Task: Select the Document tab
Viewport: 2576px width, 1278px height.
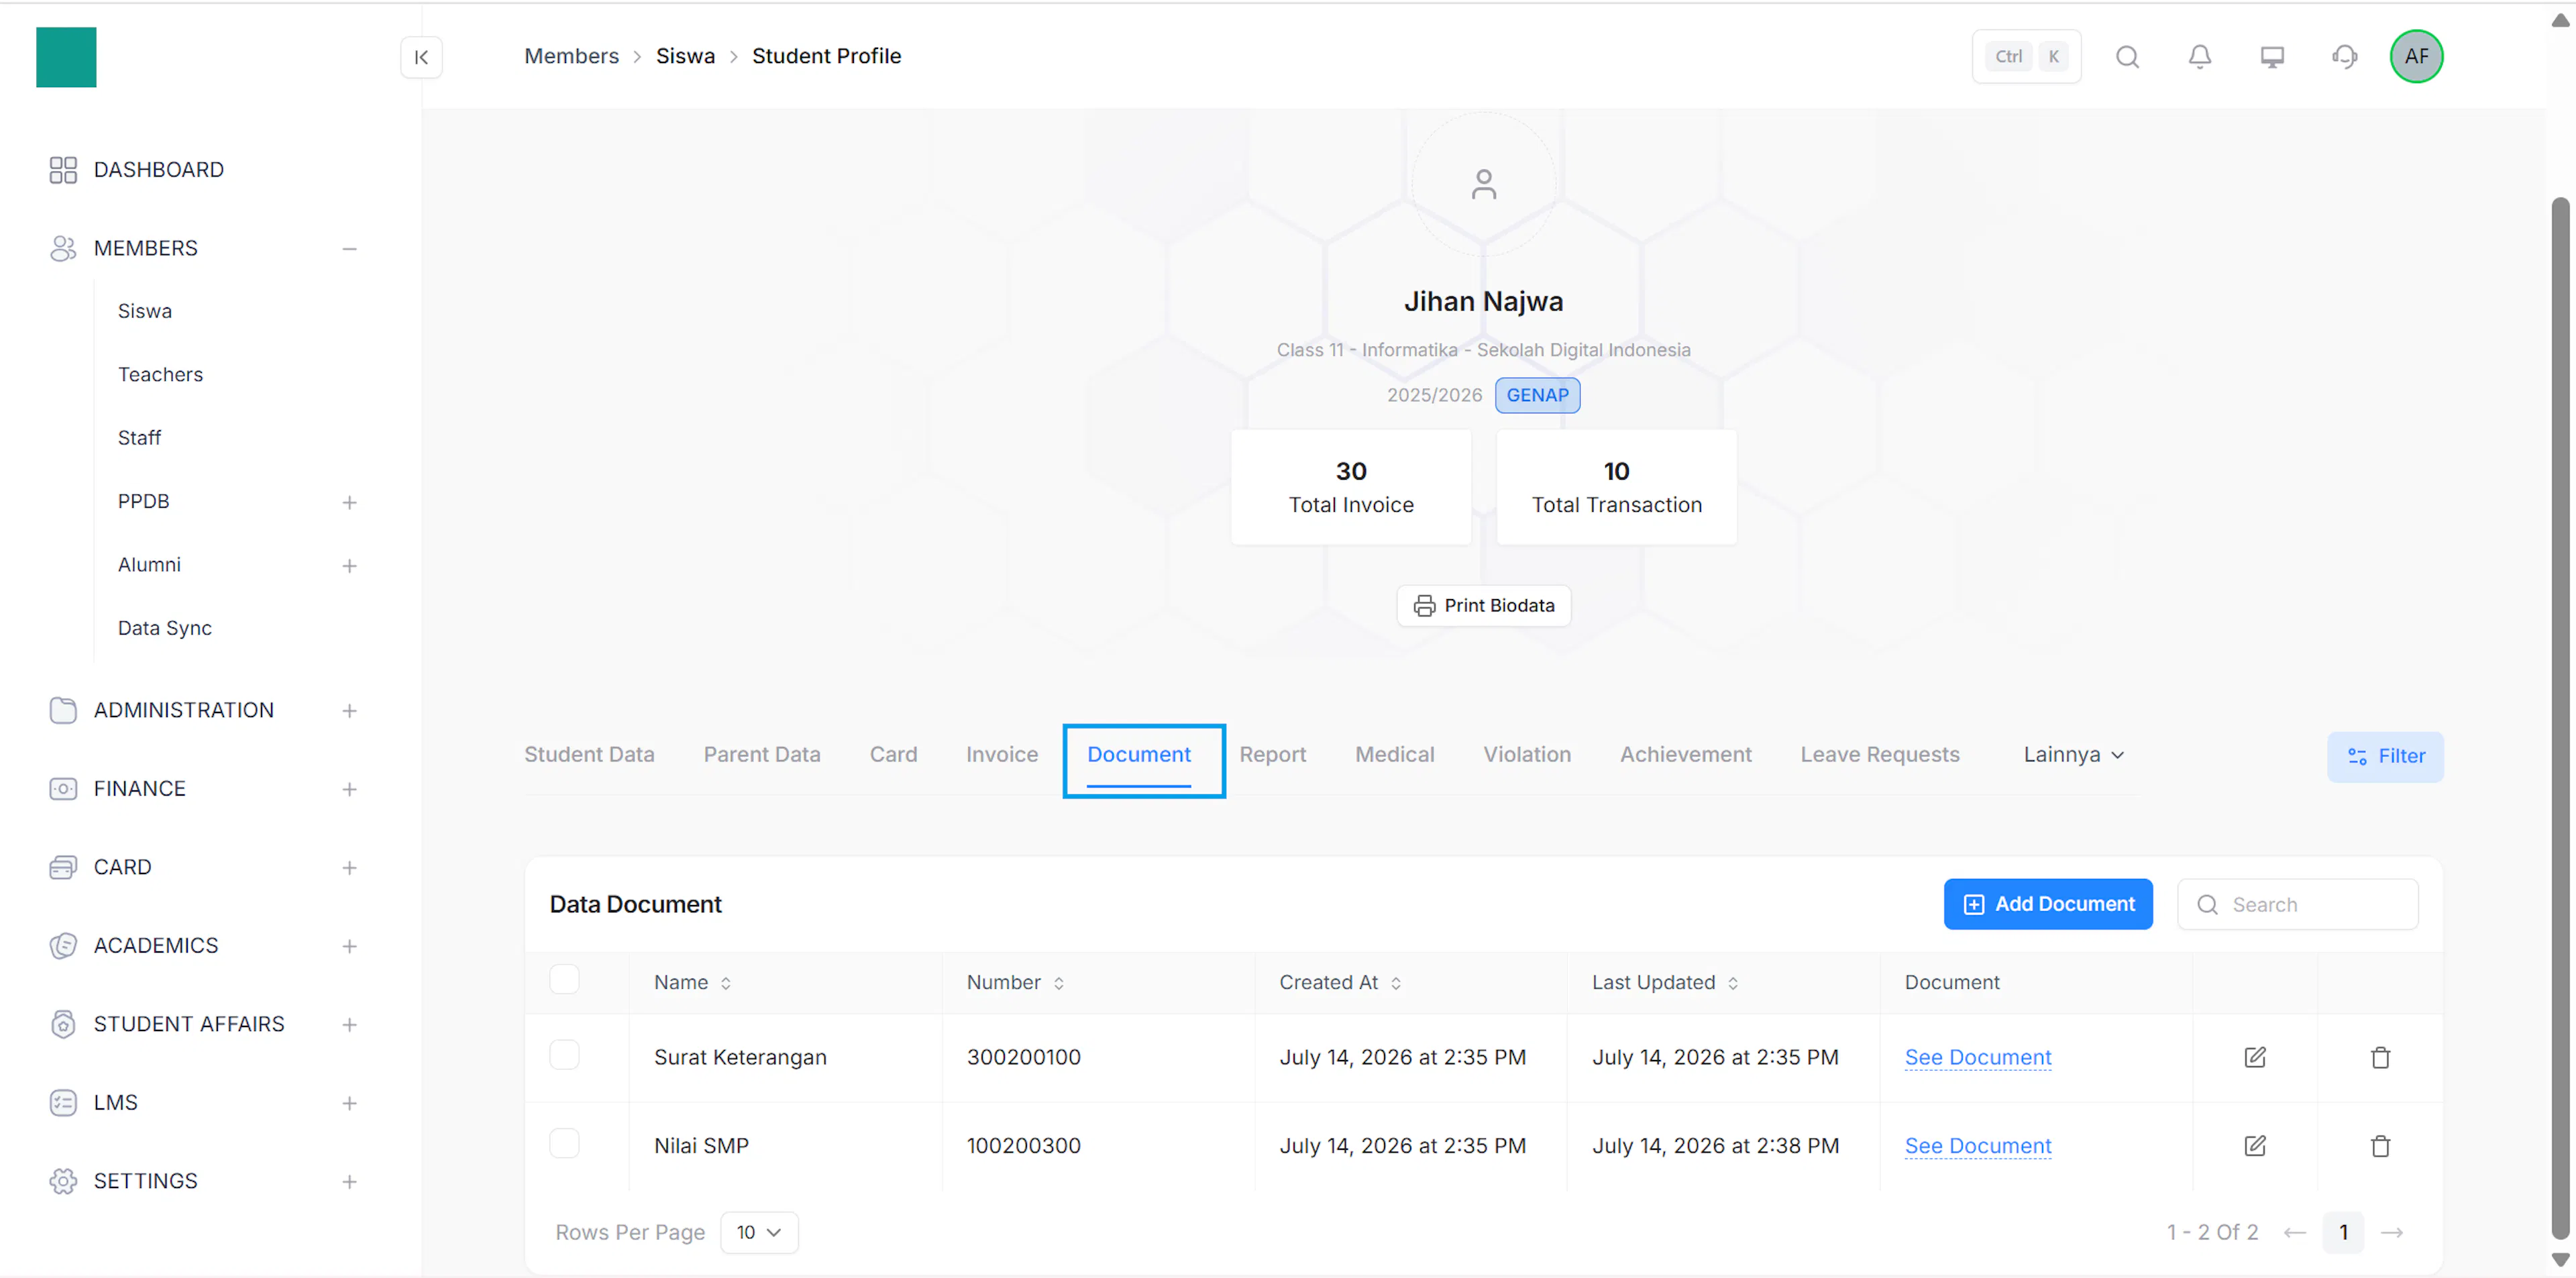Action: [x=1139, y=755]
